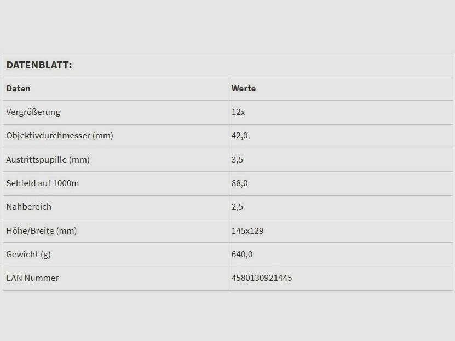Click the (mm) unit after Höhe/Breite
The width and height of the screenshot is (455, 341).
(x=67, y=231)
